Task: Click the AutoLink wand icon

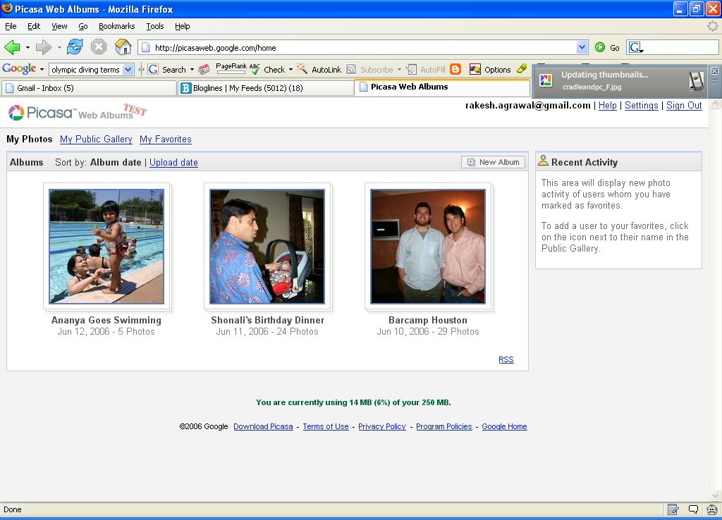Action: coord(302,69)
